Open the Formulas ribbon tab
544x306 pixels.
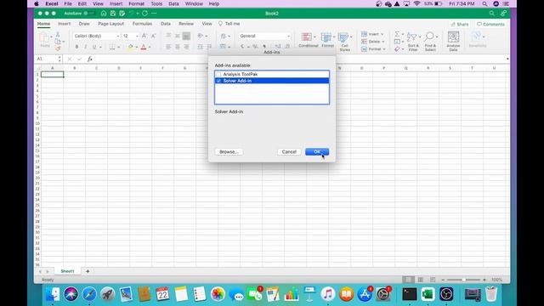tap(142, 24)
